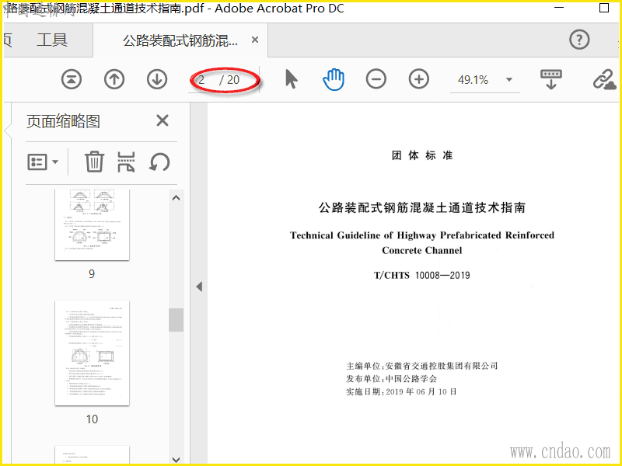Screen dimensions: 622x466
Task: Select the arrow selection tool
Action: click(291, 79)
